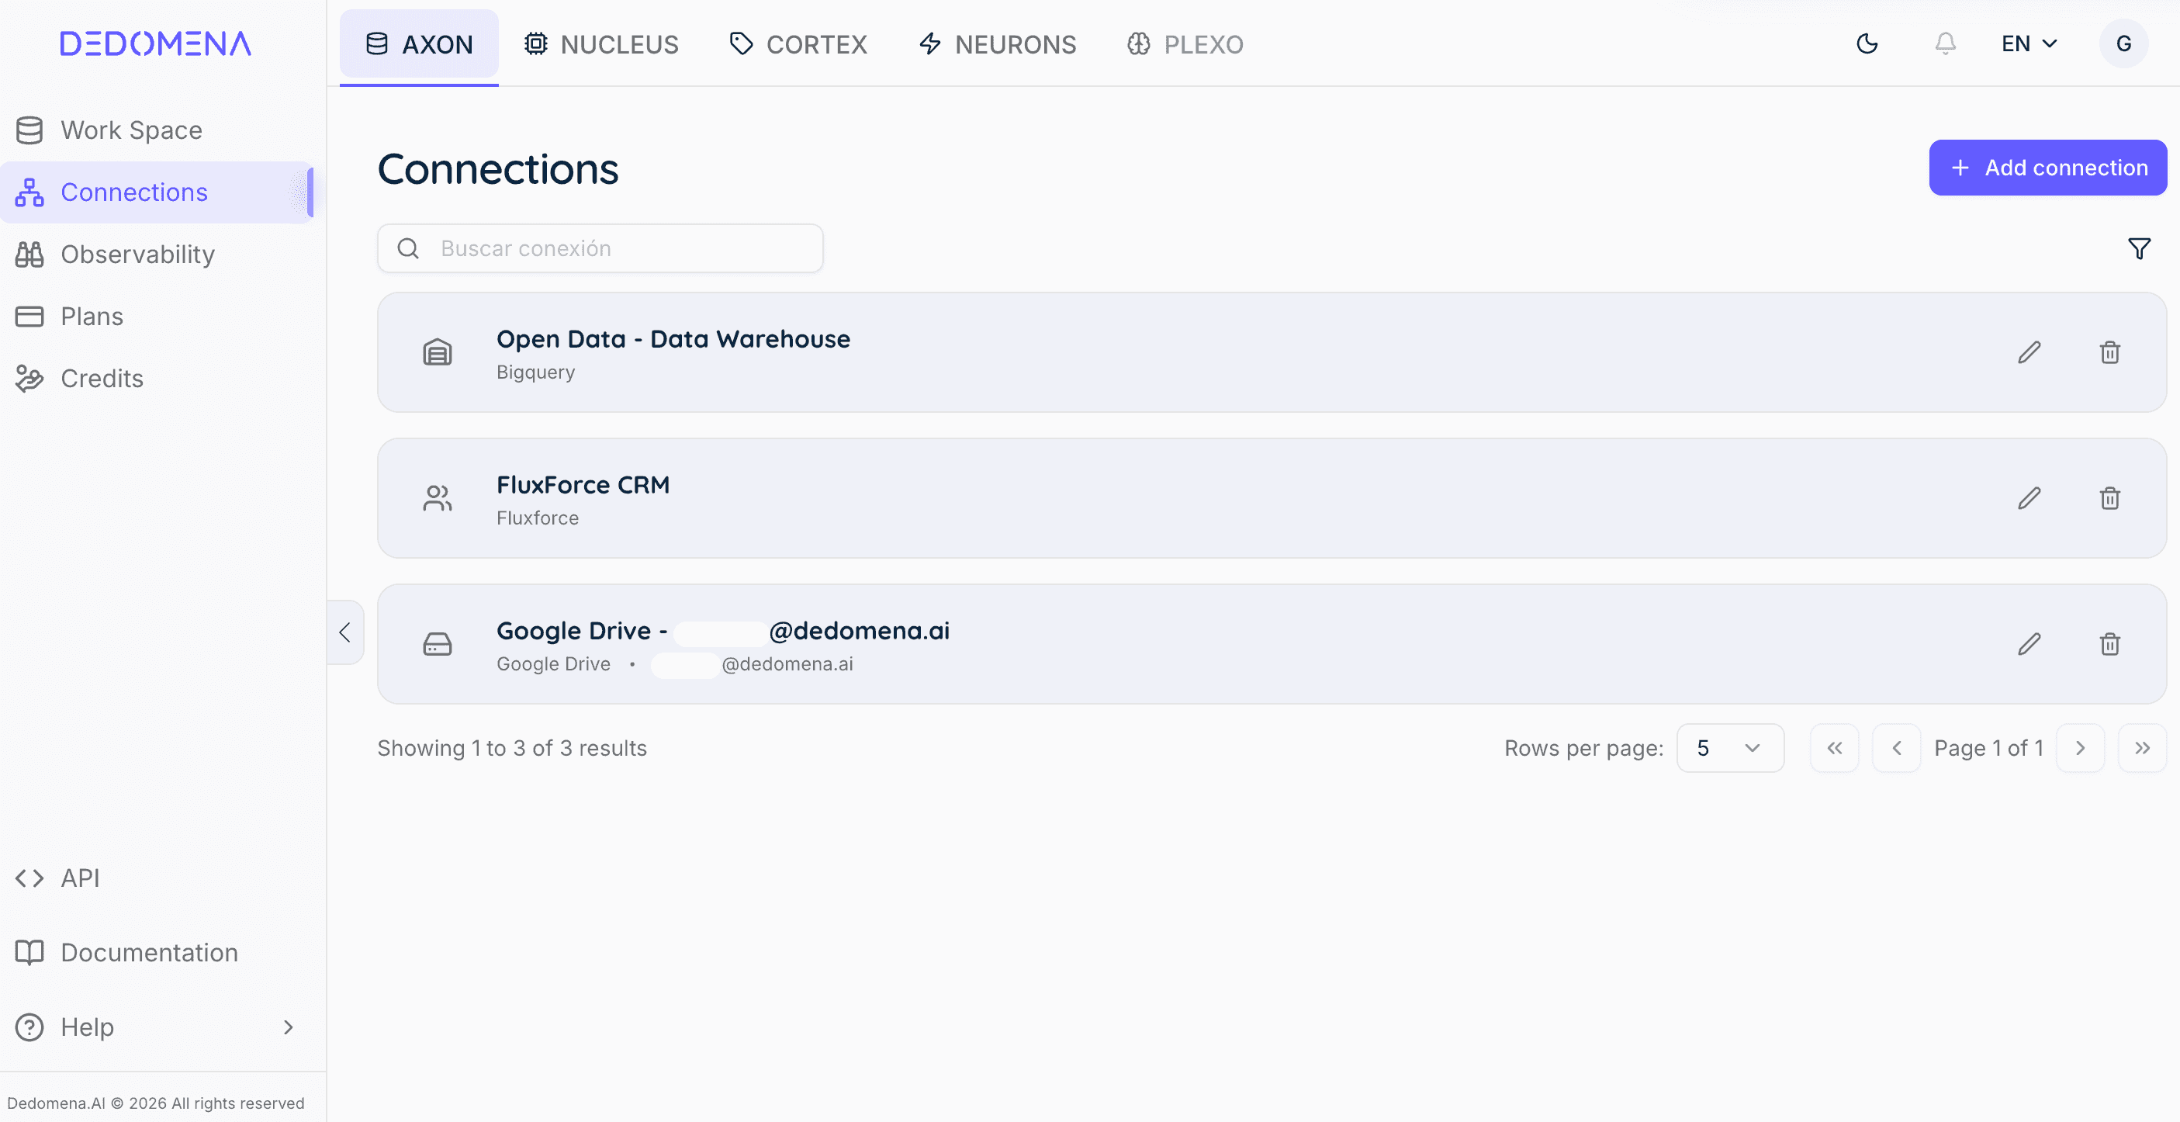Select Connections in the sidebar

[157, 192]
